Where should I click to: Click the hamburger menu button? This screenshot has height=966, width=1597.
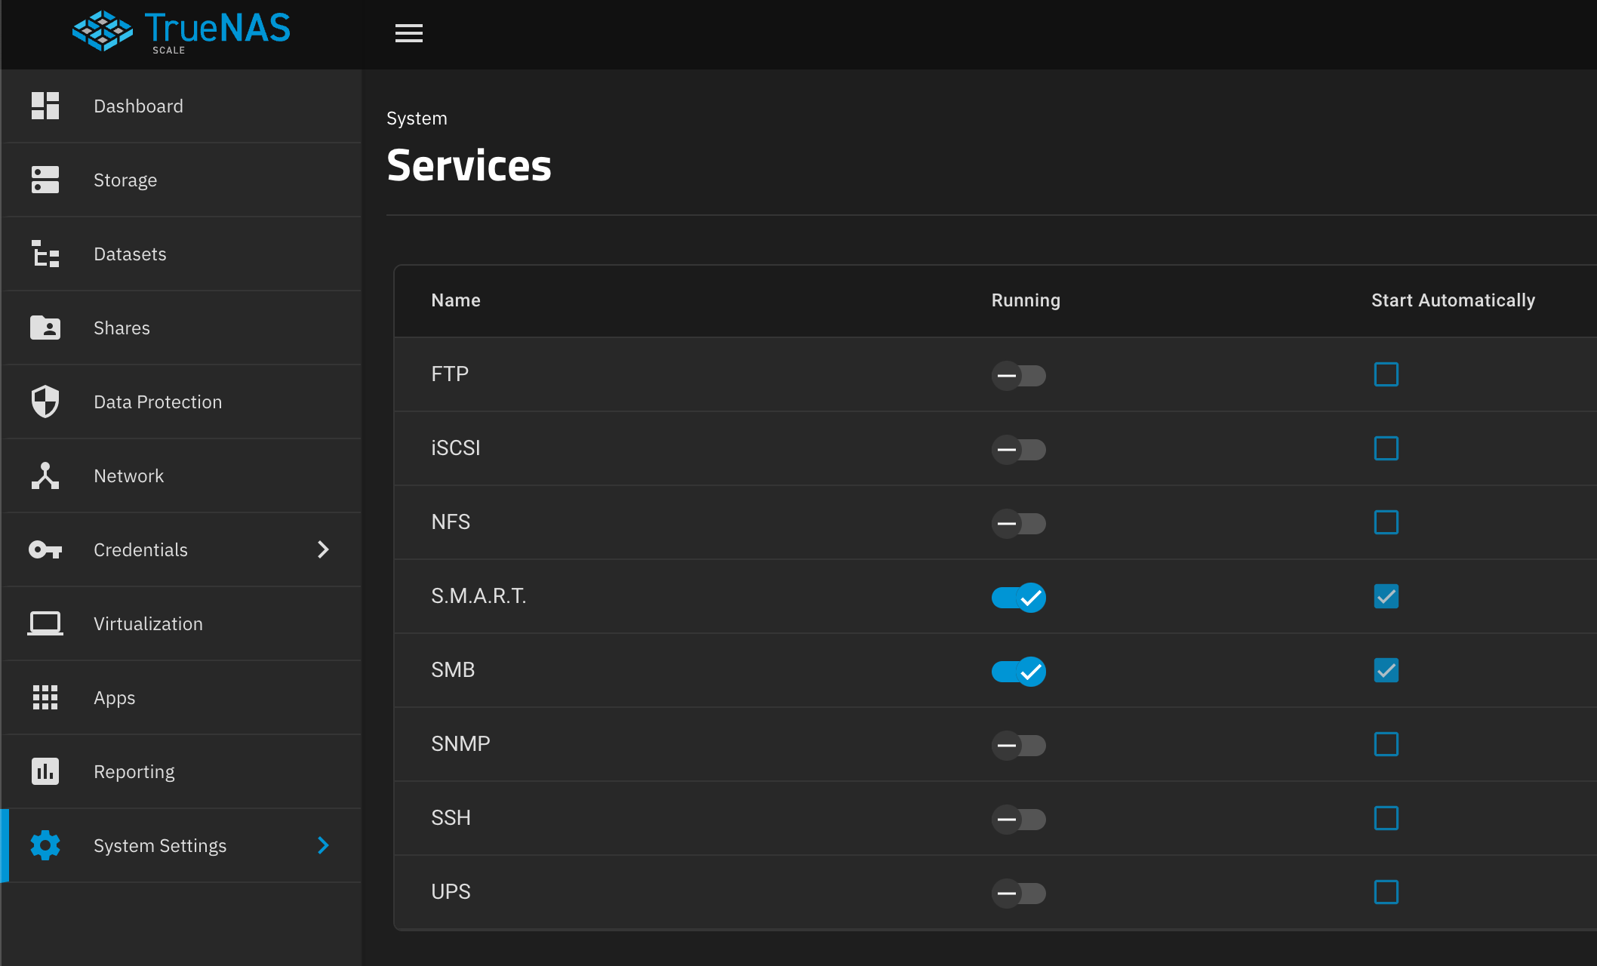(x=408, y=33)
